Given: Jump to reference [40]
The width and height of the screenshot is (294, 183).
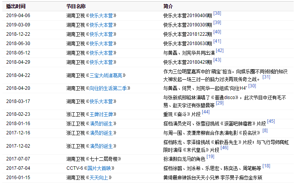Looking at the screenshot, I should [217, 32].
